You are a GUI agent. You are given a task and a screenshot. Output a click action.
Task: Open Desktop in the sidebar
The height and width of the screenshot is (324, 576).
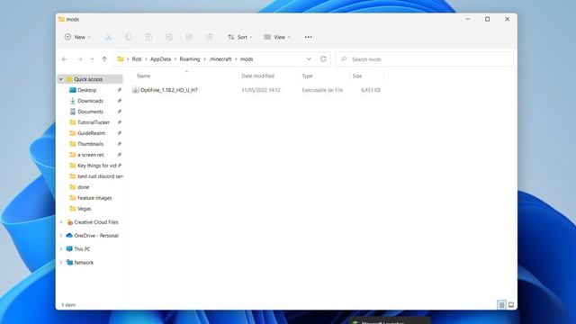86,90
